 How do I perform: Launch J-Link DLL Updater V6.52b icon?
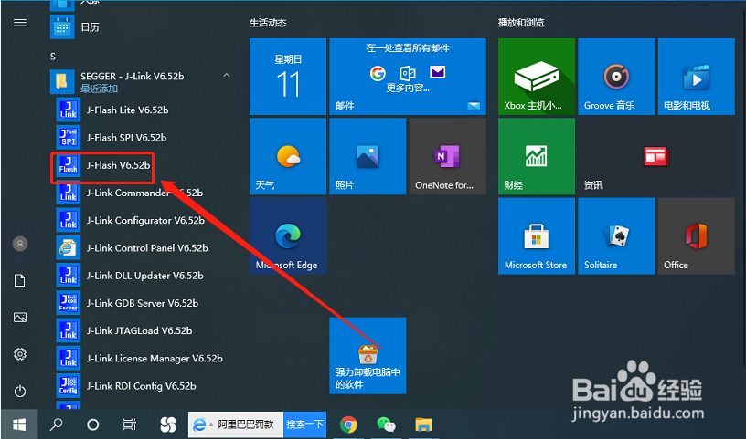point(68,275)
